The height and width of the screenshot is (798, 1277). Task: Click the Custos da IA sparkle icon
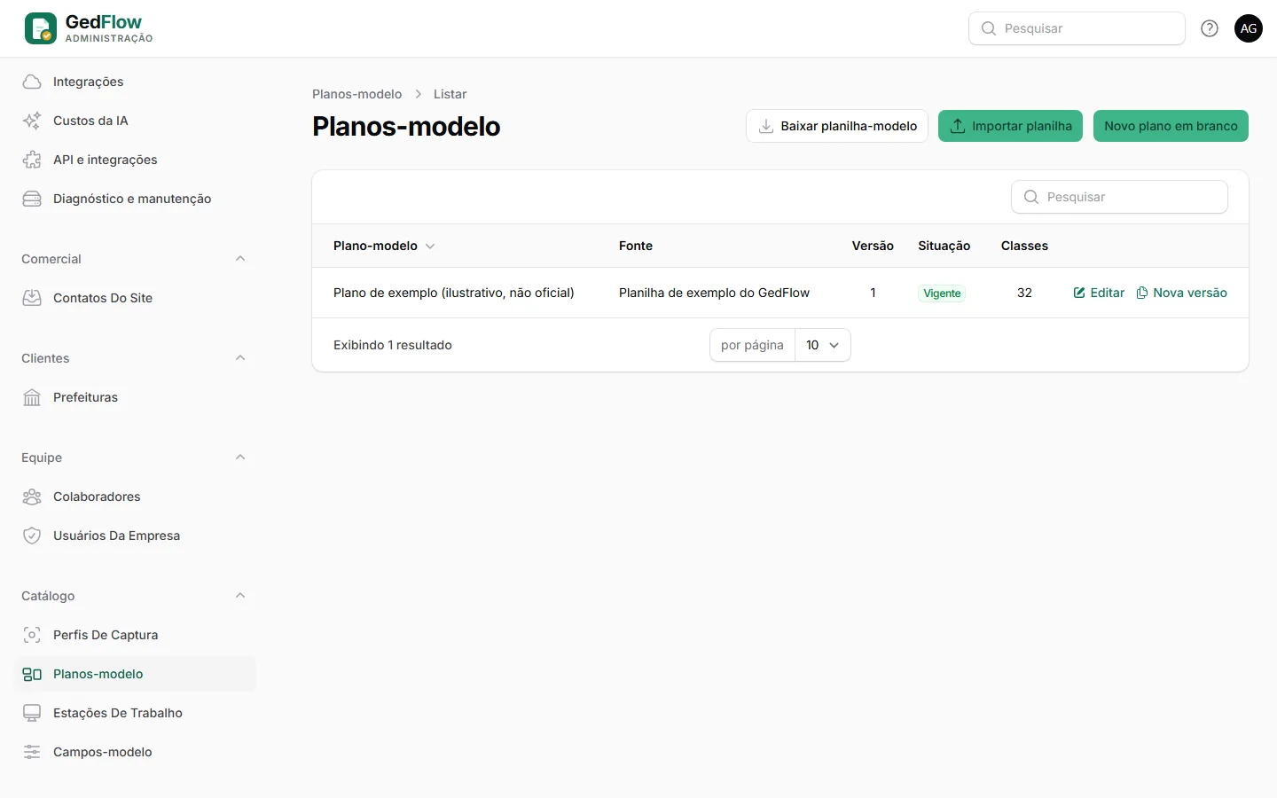pos(32,121)
